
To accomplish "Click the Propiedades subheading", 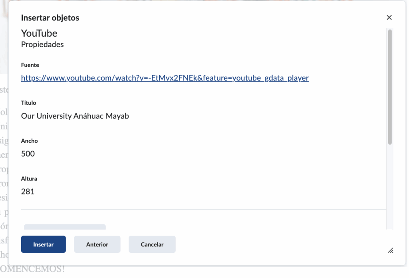I will tap(42, 45).
